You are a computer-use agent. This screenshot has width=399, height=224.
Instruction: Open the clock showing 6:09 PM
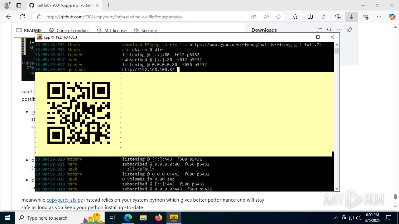[373, 218]
